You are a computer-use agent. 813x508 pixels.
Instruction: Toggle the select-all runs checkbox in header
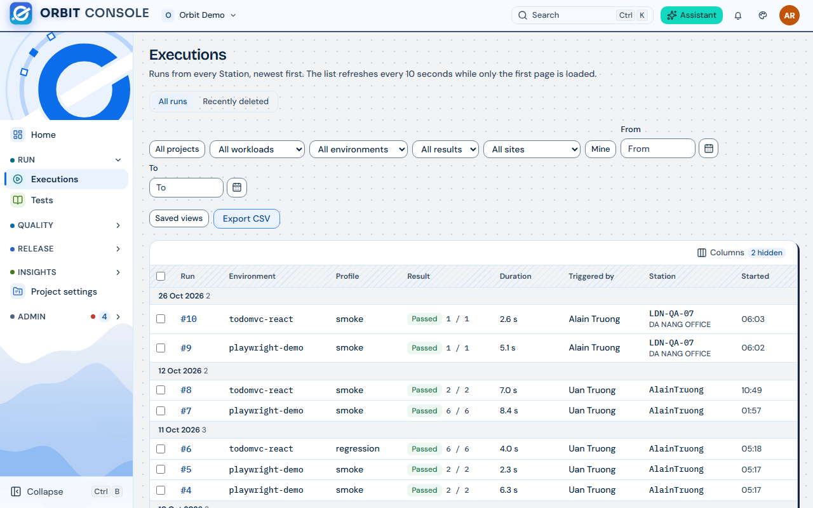point(161,276)
